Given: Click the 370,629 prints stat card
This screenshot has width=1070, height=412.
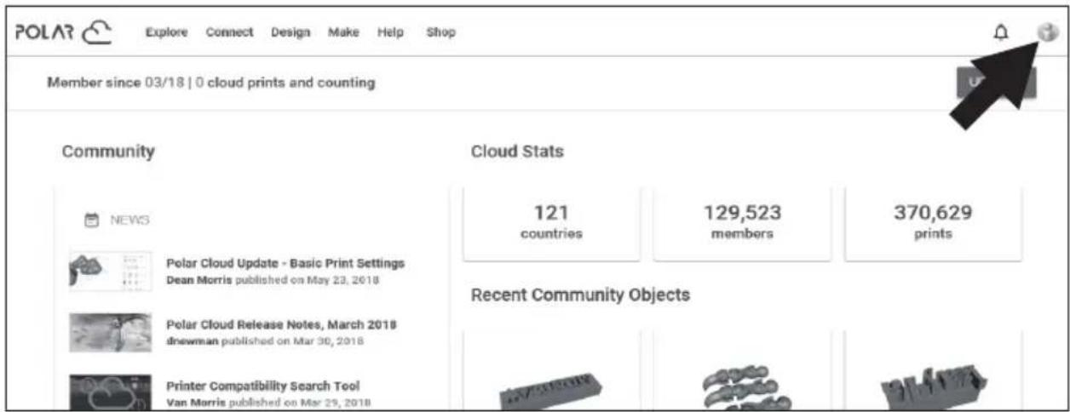Looking at the screenshot, I should coord(933,223).
